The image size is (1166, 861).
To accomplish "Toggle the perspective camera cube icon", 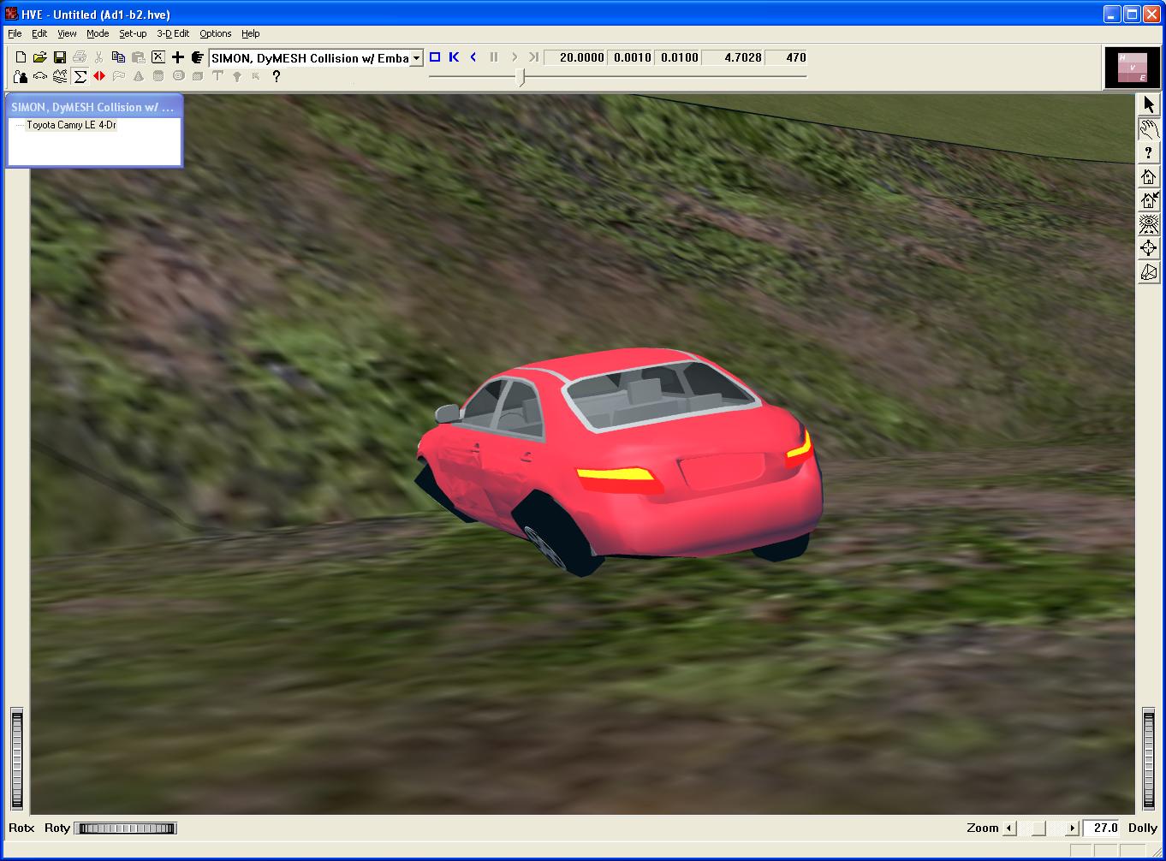I will 1148,272.
